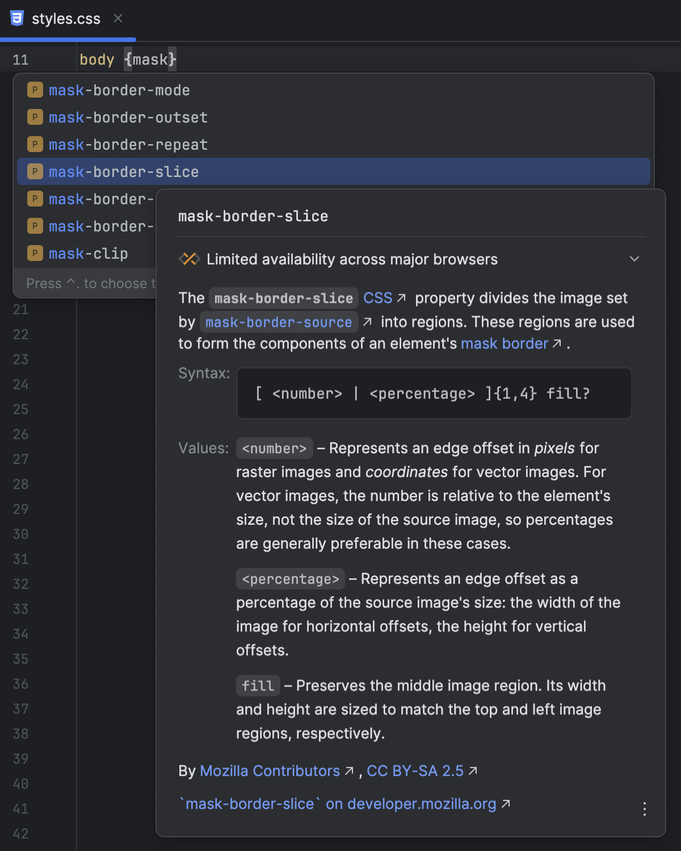Open the CC BY-SA 2.5 license link

(x=415, y=770)
